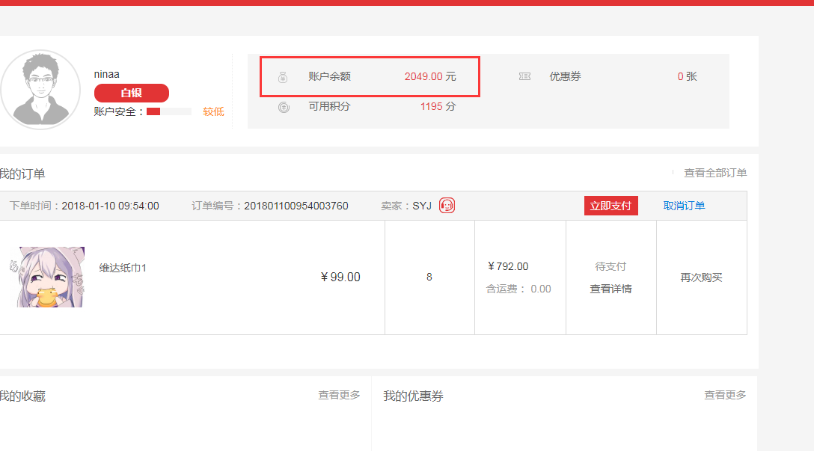
Task: Click 再次购买 to buy again
Action: [x=701, y=277]
